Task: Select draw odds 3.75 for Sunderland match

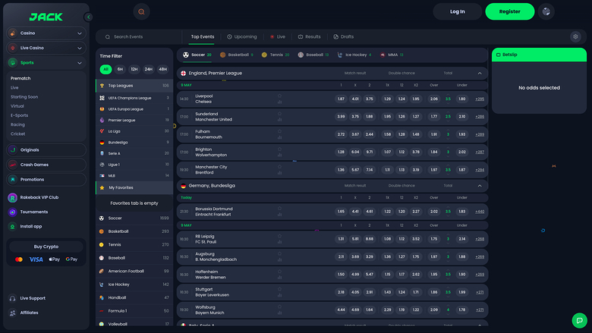Action: 355,117
